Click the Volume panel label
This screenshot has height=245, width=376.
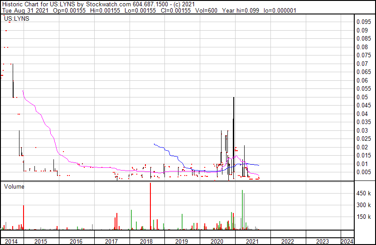click(14, 186)
